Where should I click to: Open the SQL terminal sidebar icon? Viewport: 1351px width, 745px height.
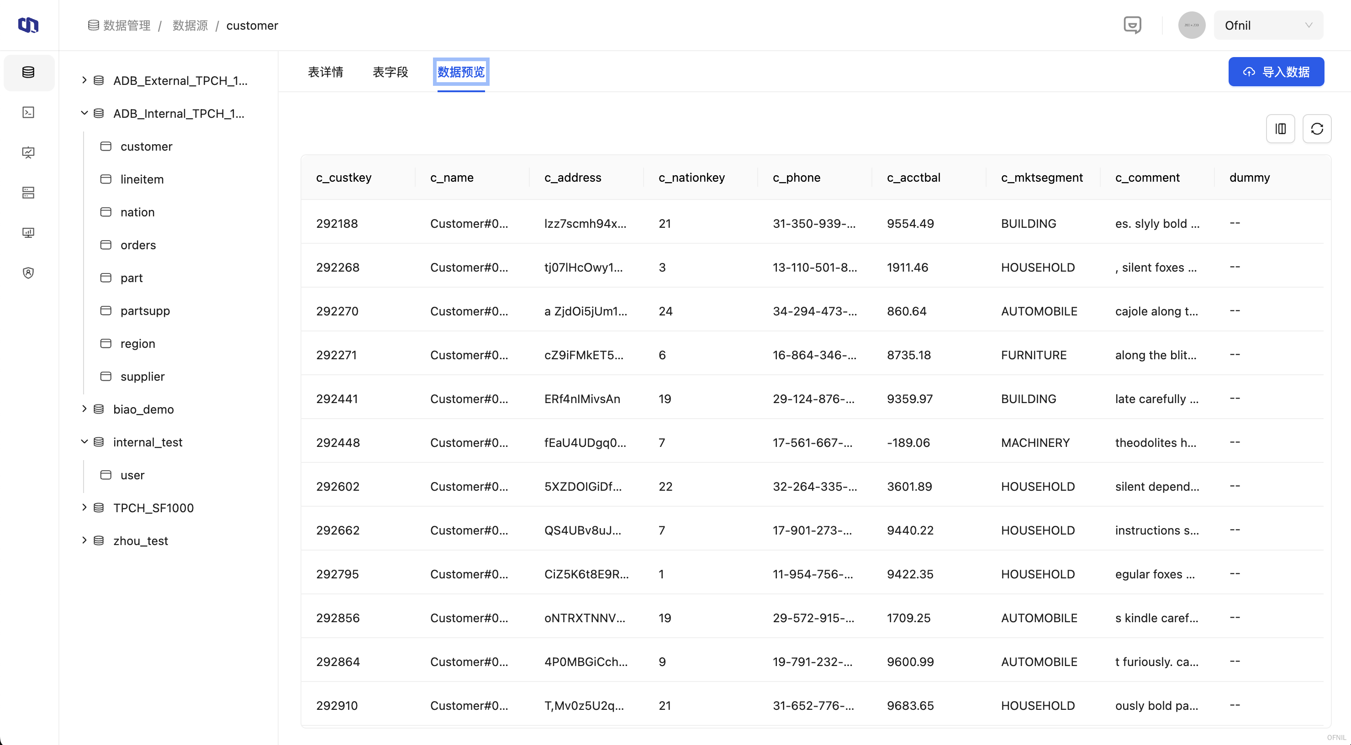(28, 112)
